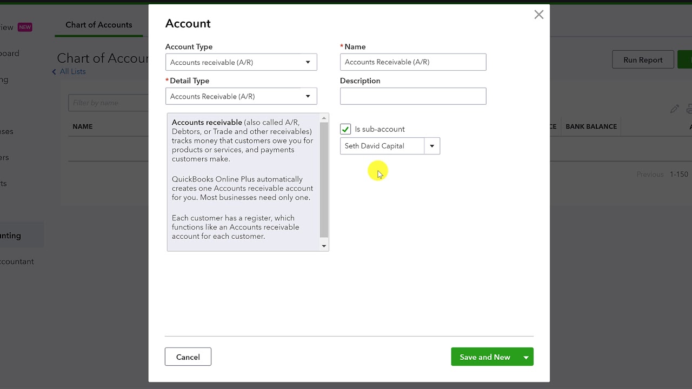Click the scroll-up arrow in description panel
Viewport: 692px width, 389px height.
(324, 118)
